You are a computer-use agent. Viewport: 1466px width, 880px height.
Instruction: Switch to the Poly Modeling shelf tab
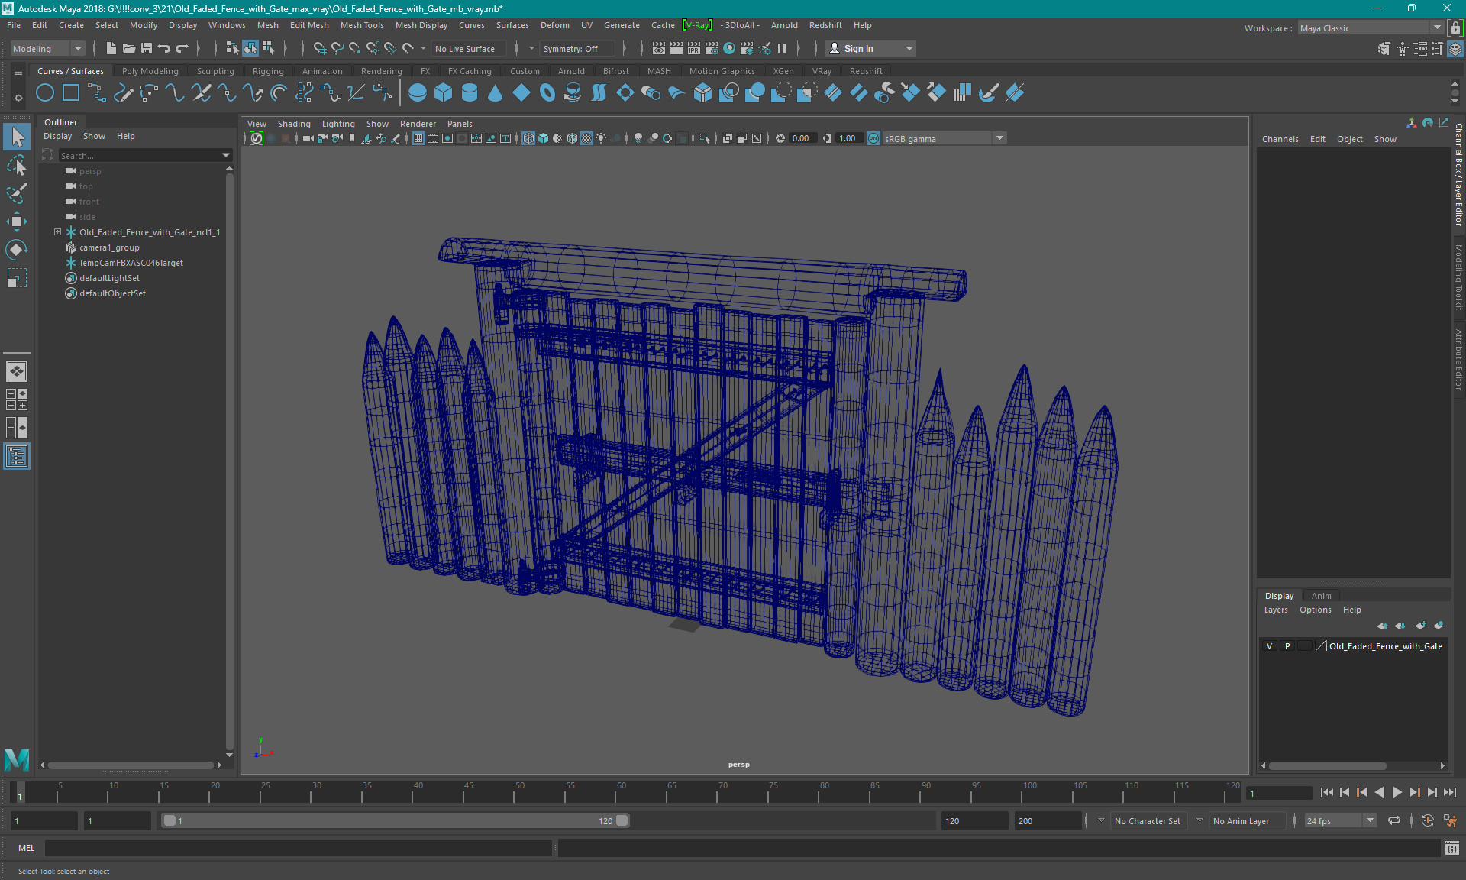click(150, 71)
